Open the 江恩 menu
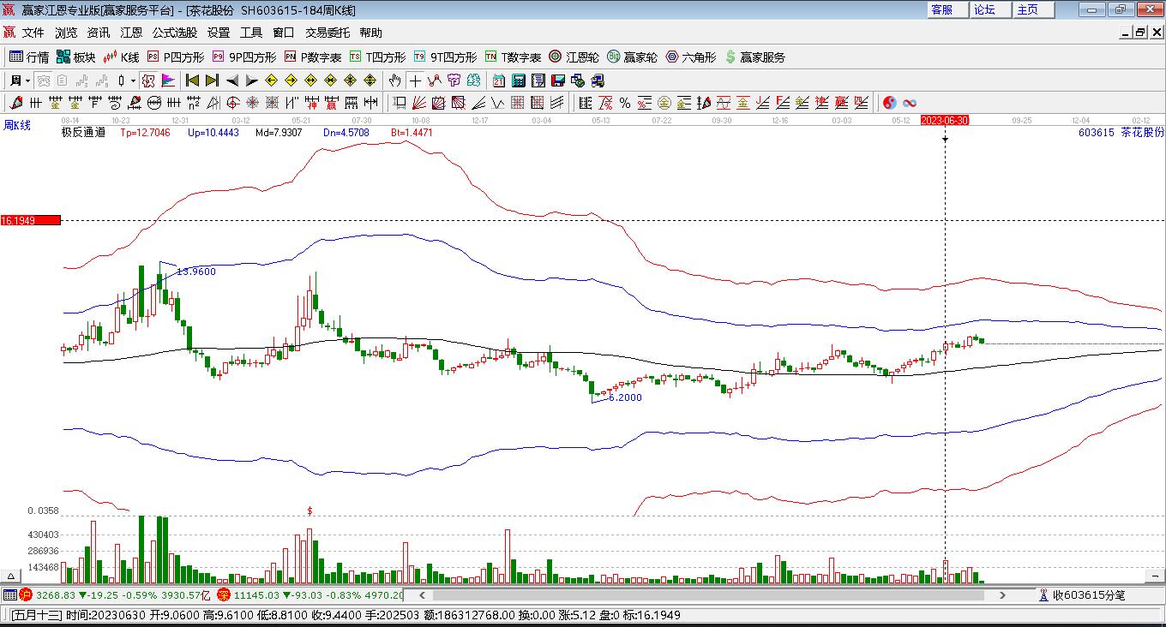The width and height of the screenshot is (1166, 627). point(131,33)
